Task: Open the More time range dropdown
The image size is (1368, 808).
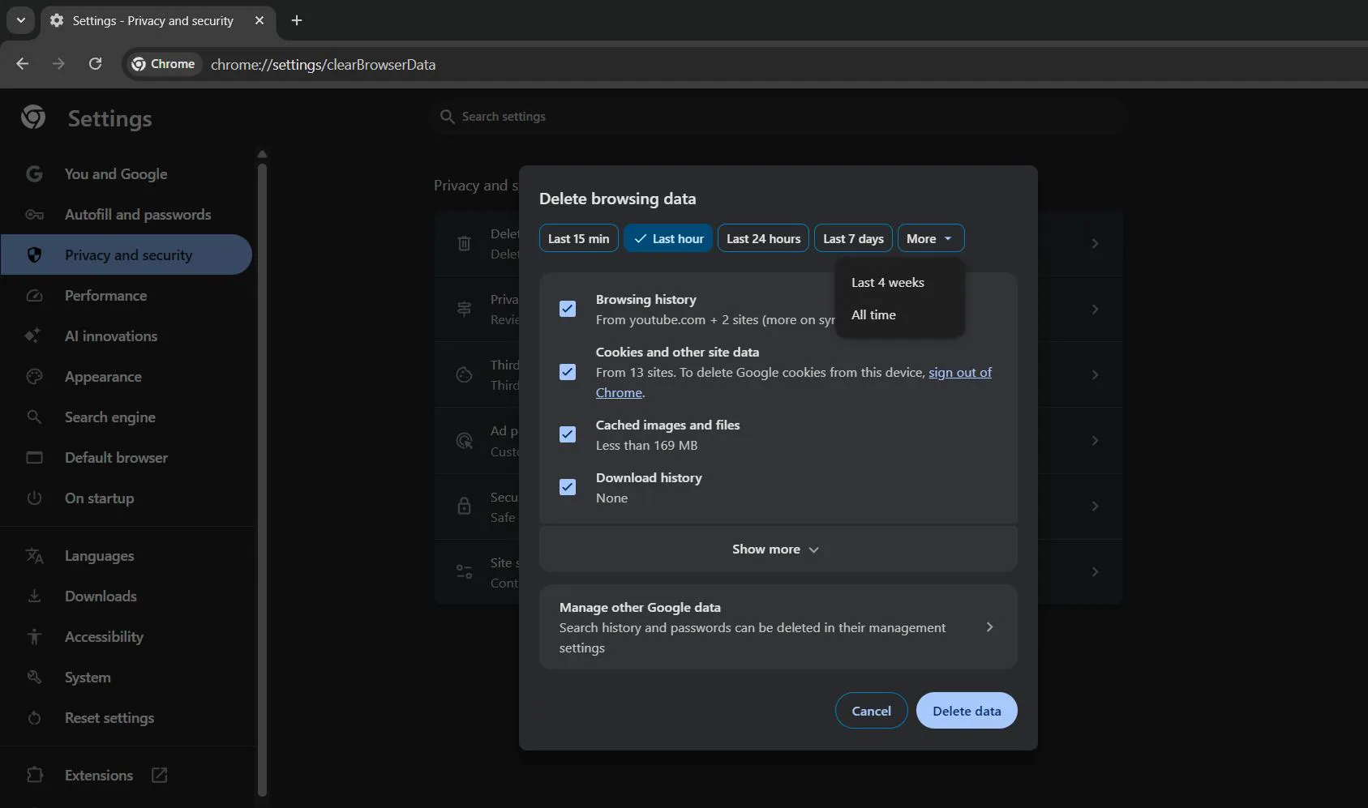Action: [929, 237]
